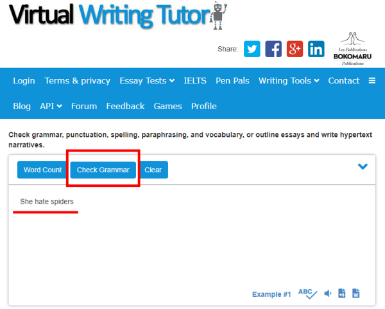Screen dimensions: 385x309
Task: Share via Google Plus icon
Action: pos(295,49)
